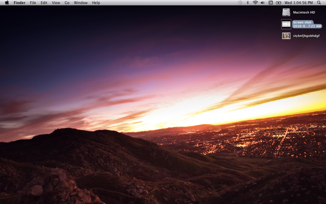Open the Apple menu
Image resolution: width=326 pixels, height=204 pixels.
[x=7, y=3]
